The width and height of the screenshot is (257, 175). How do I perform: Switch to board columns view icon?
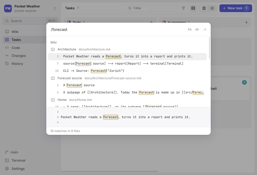point(204,8)
